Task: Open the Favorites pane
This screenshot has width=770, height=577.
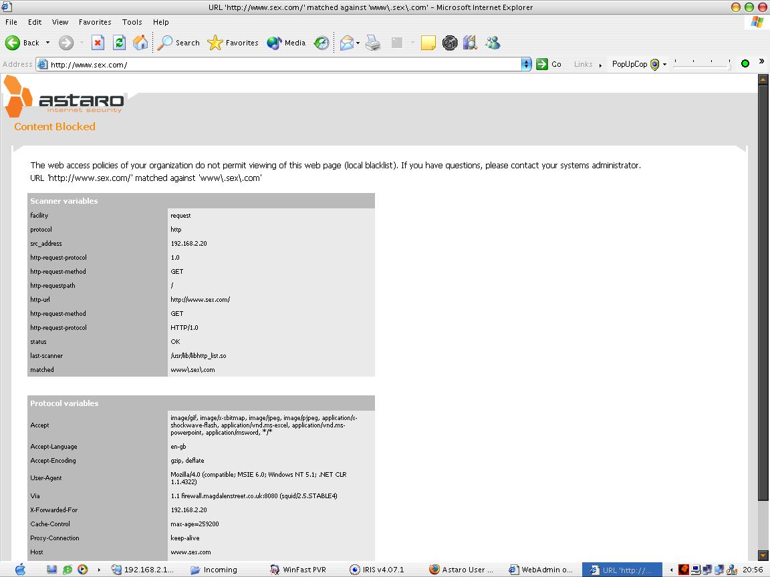Action: point(233,43)
